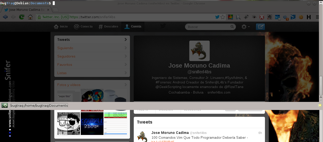The width and height of the screenshot is (323, 142).
Task: Click the Yakuake green arrow menu icon
Action: 5,105
